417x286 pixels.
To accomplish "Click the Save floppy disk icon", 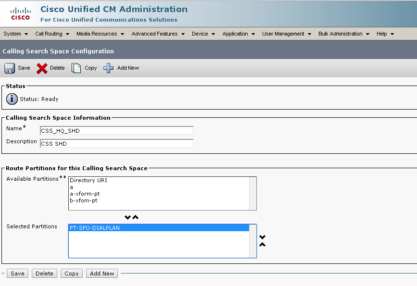I will pyautogui.click(x=10, y=68).
